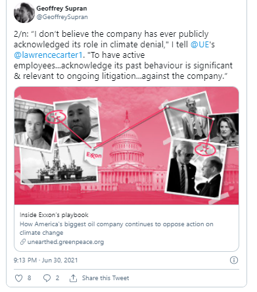The height and width of the screenshot is (292, 257).
Task: Open the Inside Exxon's playbook card title
Action: tap(54, 215)
